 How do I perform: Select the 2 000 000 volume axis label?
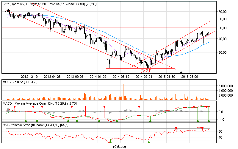[x=226, y=95]
